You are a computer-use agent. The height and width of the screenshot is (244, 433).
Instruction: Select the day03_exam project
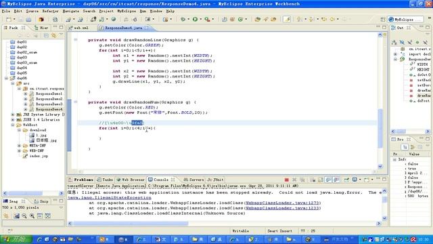[24, 62]
